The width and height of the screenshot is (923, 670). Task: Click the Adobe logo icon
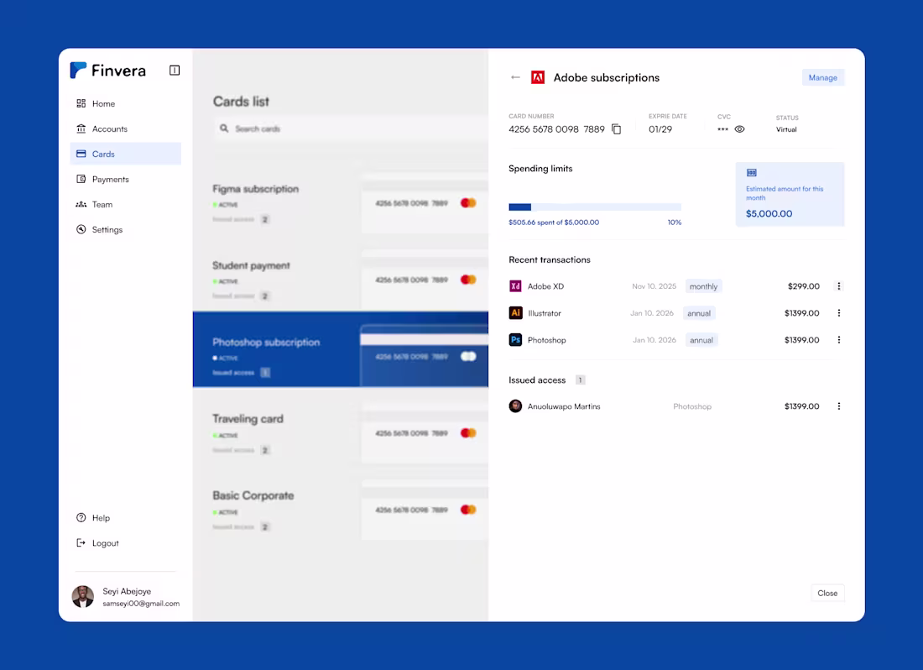[x=538, y=78]
